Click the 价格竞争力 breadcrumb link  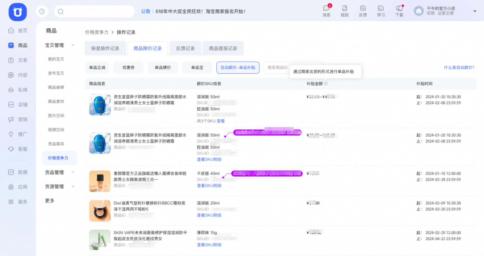coord(97,32)
